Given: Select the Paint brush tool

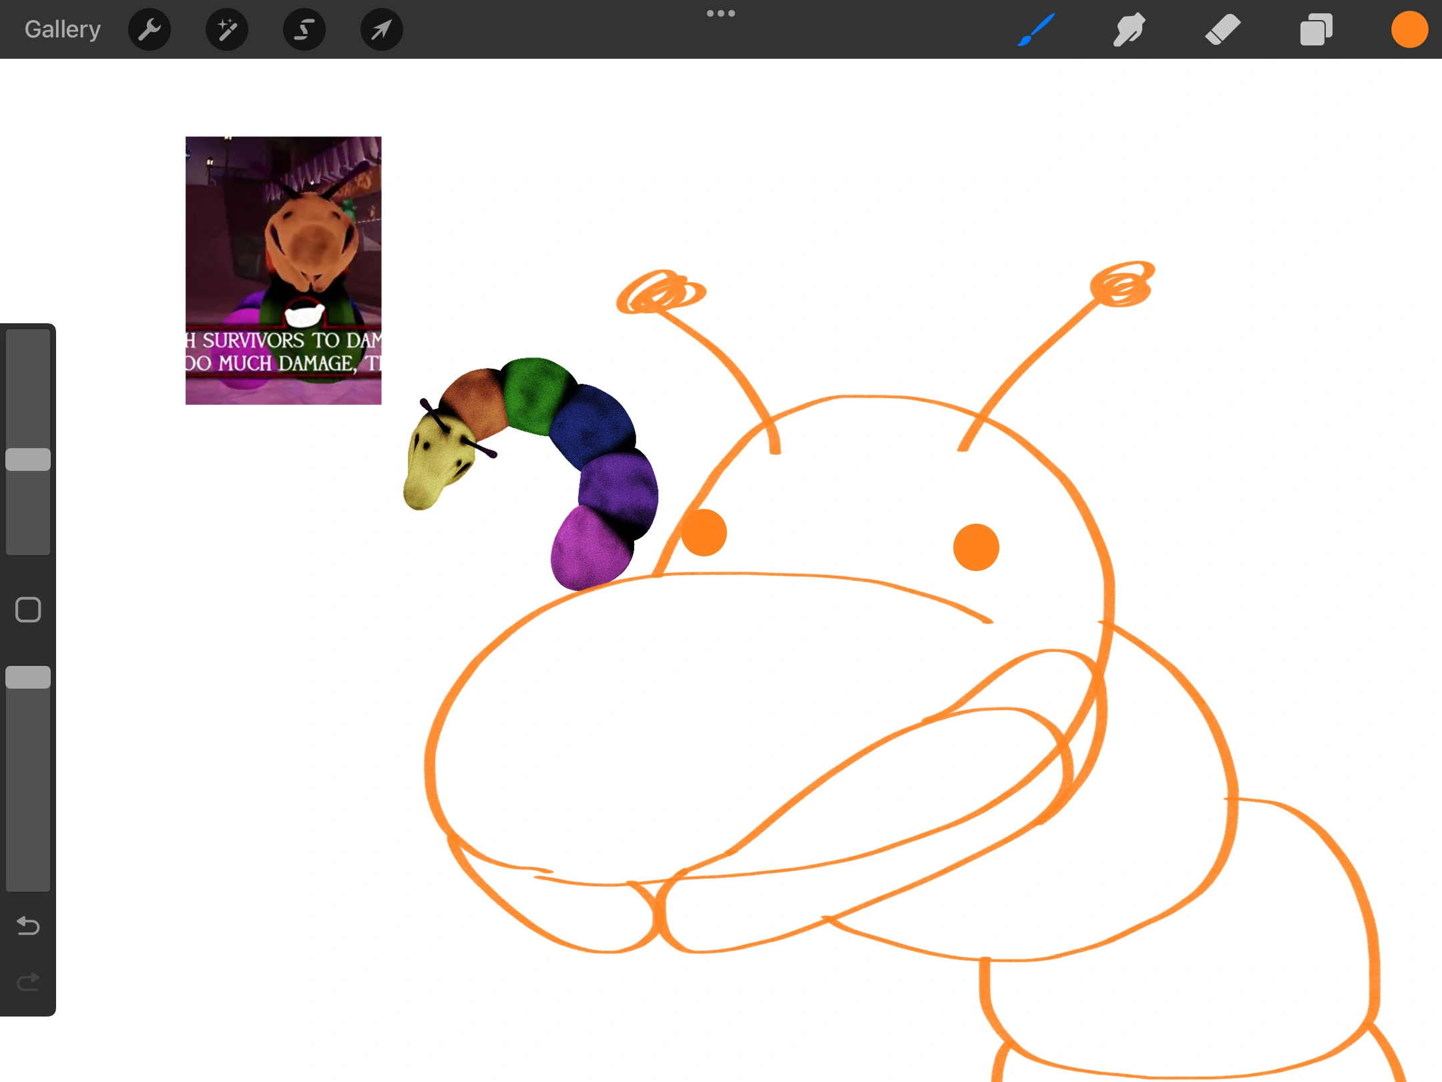Looking at the screenshot, I should pyautogui.click(x=1036, y=29).
